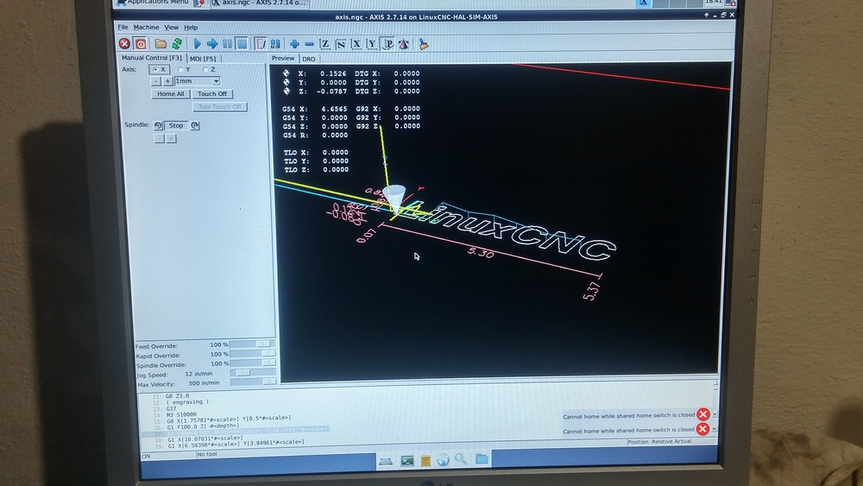
Task: Toggle machine power button in toolbar
Action: point(140,44)
